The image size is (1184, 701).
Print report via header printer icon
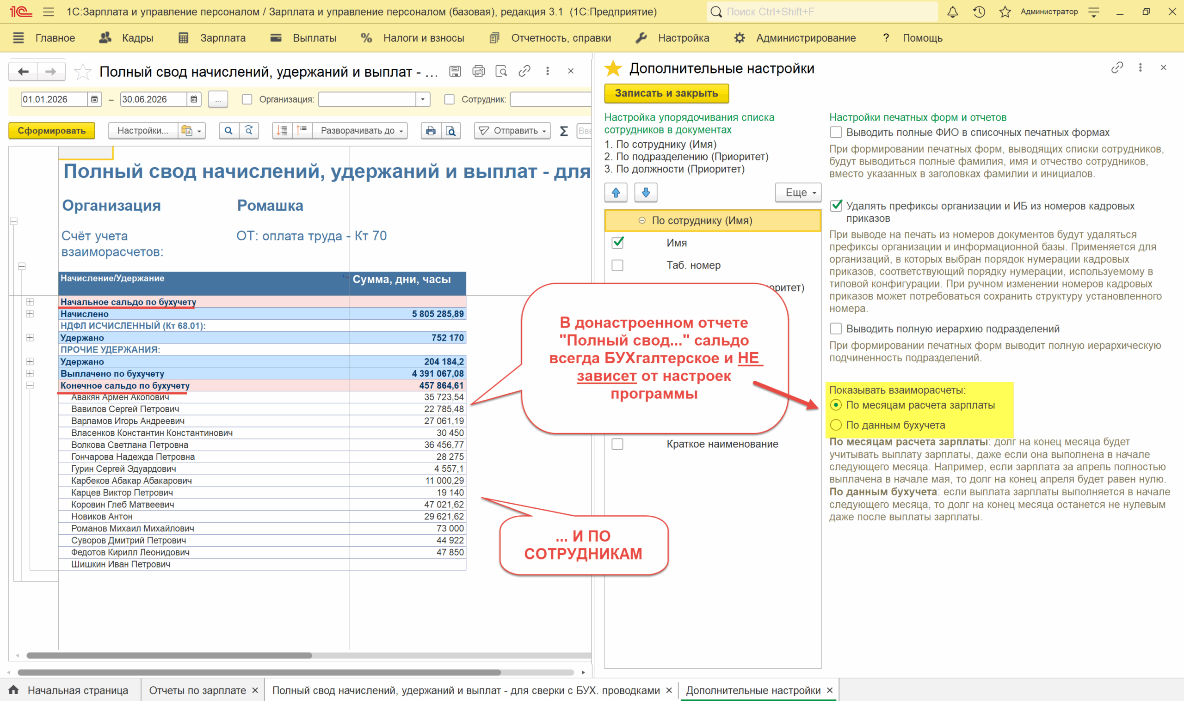[x=478, y=71]
